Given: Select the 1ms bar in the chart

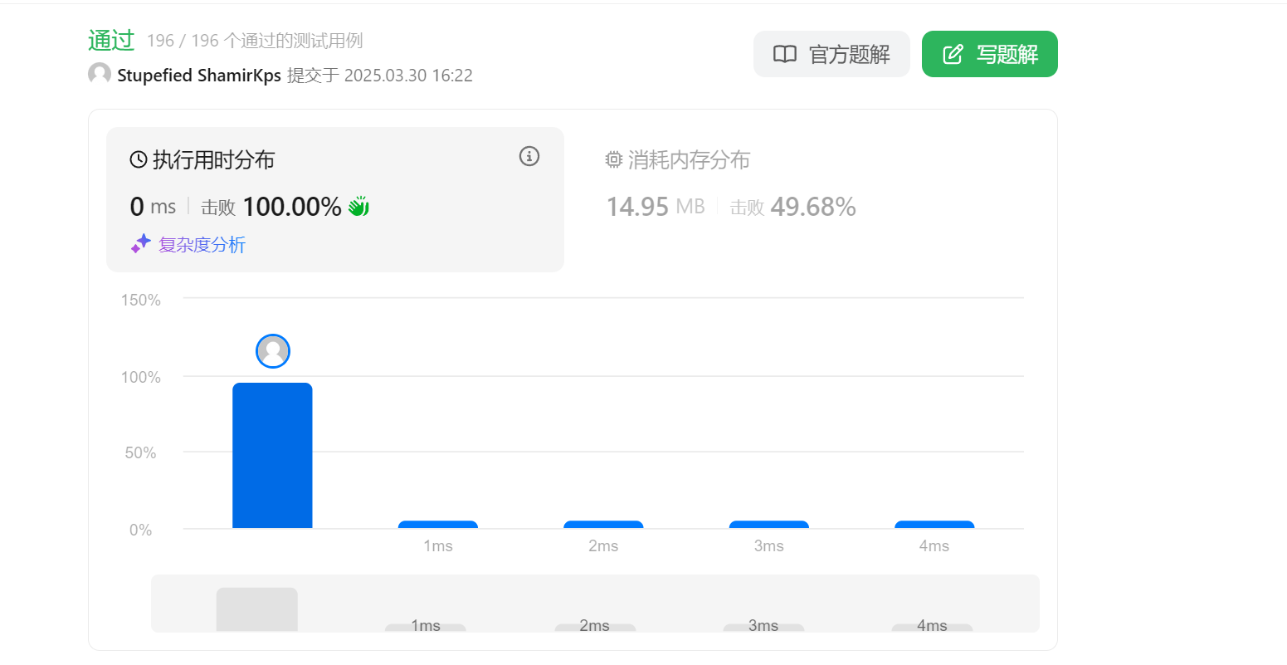Looking at the screenshot, I should (x=438, y=525).
